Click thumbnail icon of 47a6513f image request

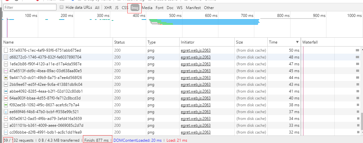click(6, 71)
